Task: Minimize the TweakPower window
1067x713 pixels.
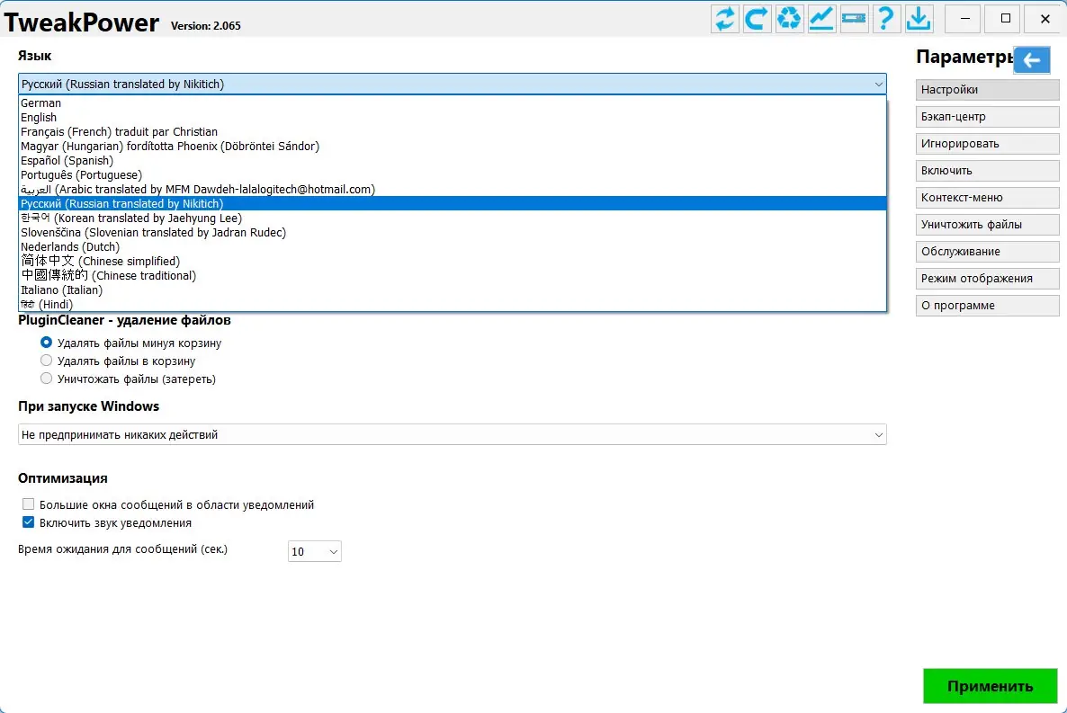Action: point(964,19)
